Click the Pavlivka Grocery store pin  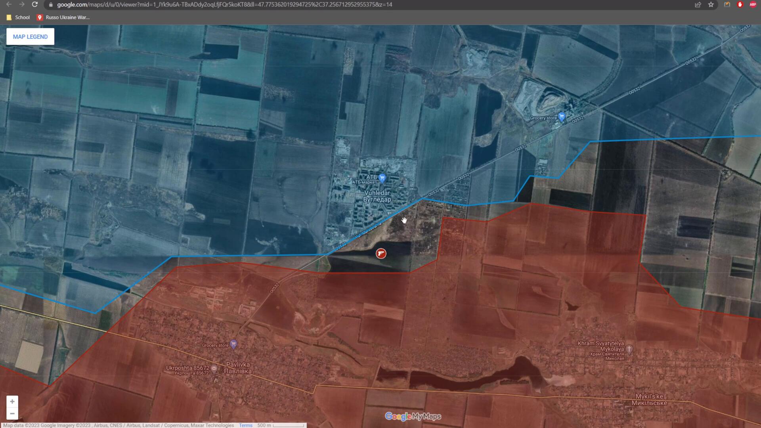pyautogui.click(x=233, y=344)
